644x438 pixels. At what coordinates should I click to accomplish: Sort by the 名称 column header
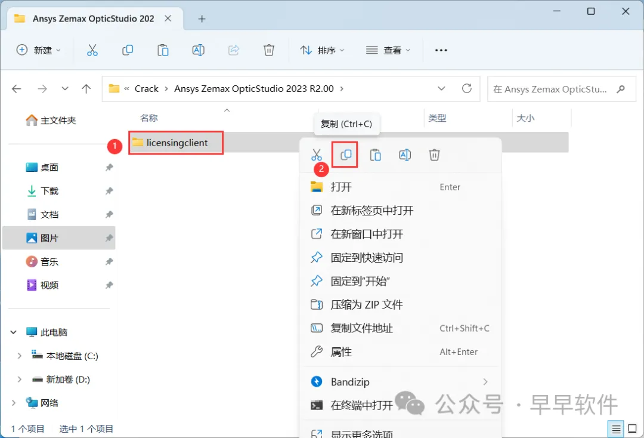coord(148,118)
